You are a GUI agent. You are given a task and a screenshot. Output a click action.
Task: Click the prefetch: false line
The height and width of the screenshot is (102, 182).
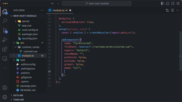(x=75, y=57)
